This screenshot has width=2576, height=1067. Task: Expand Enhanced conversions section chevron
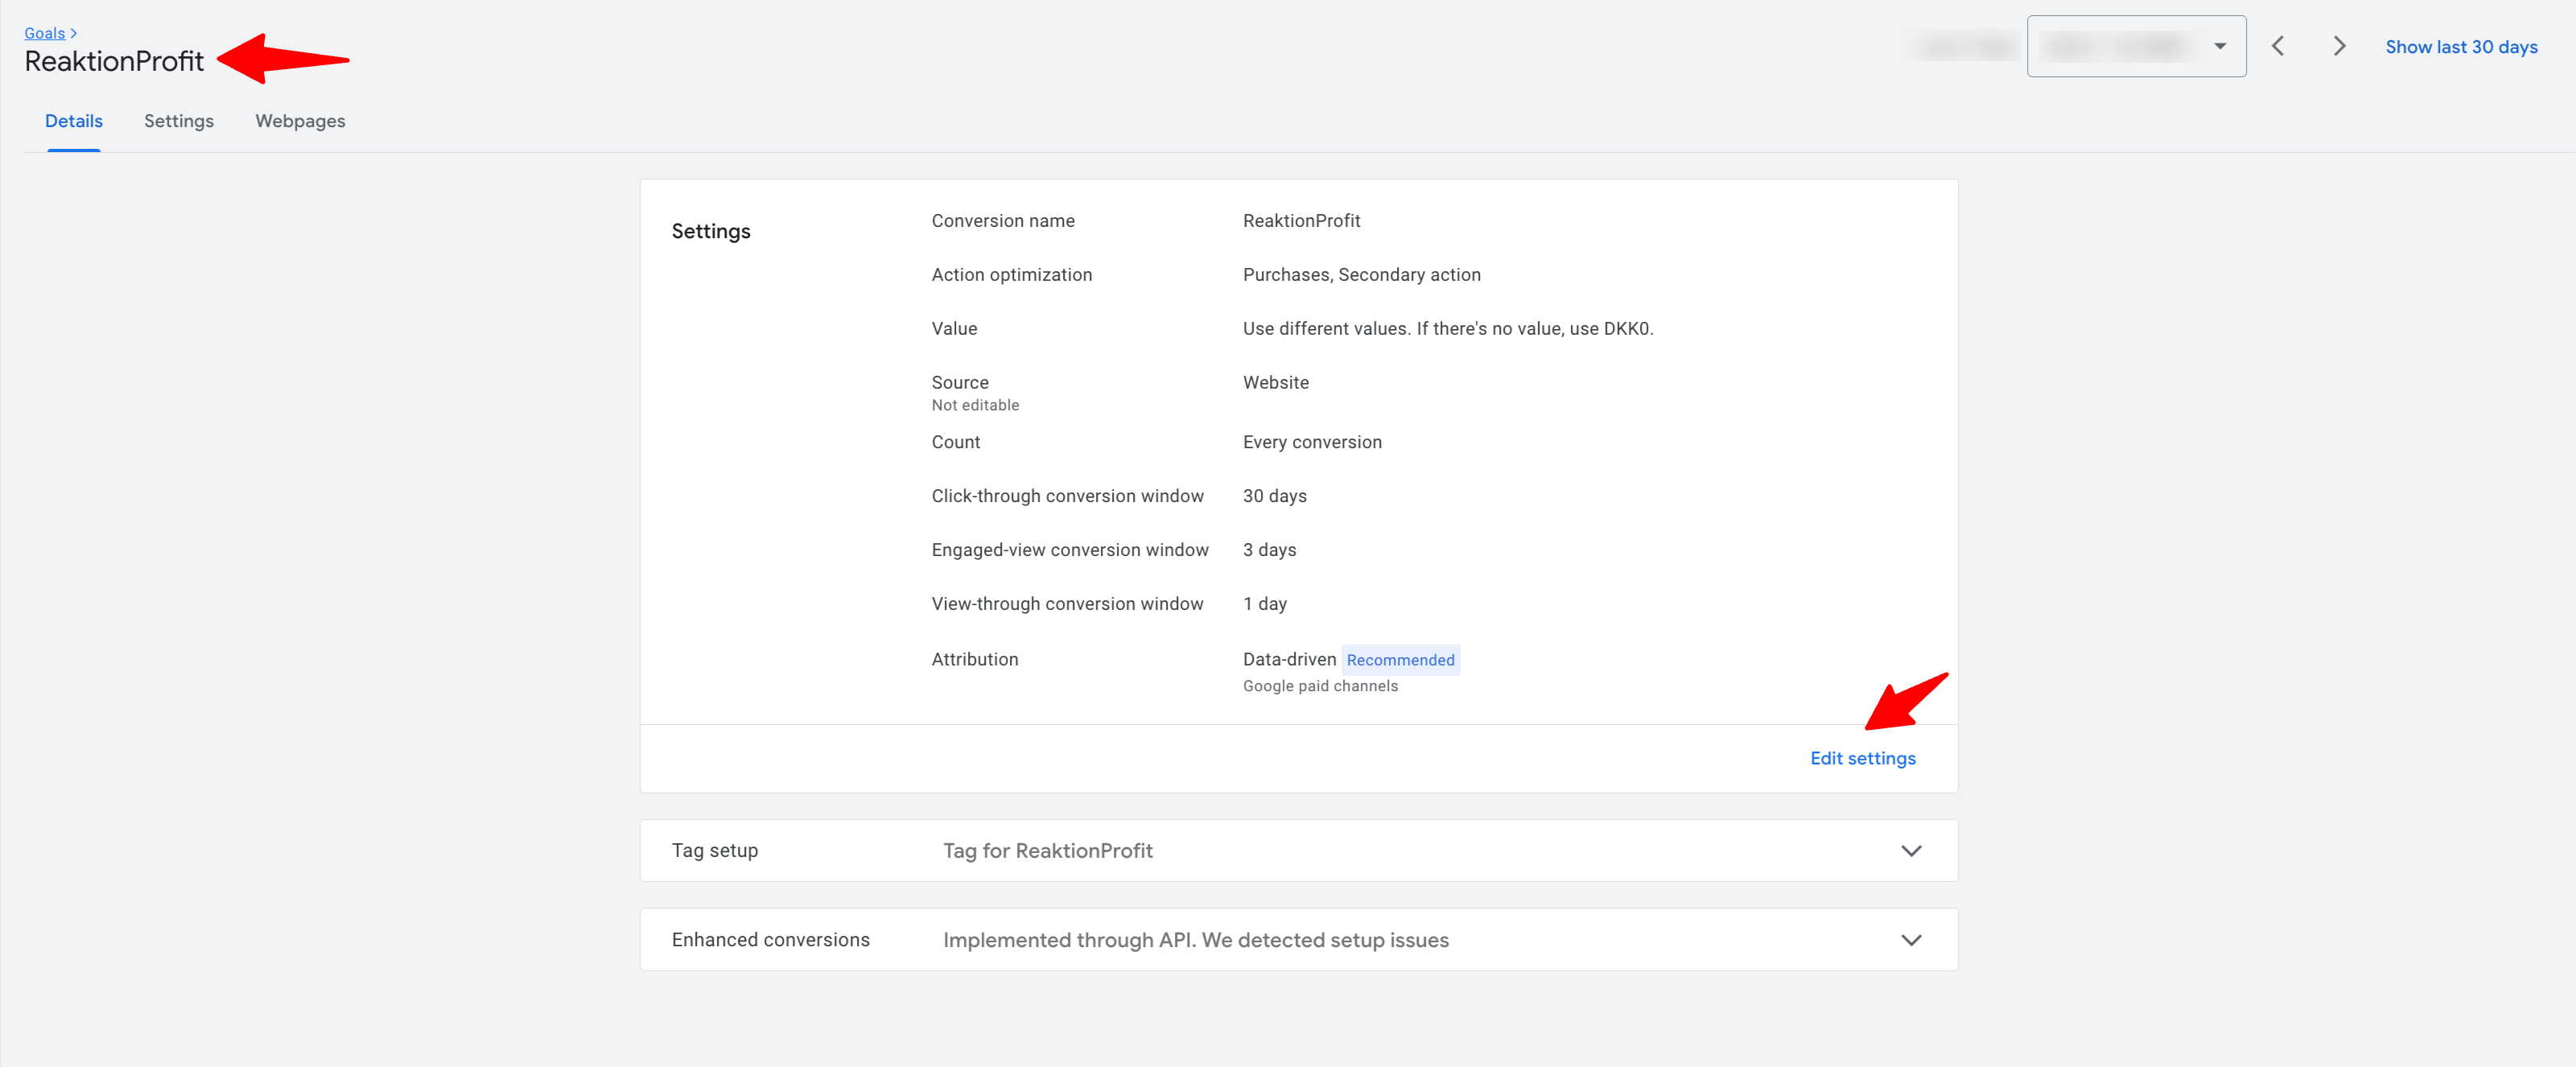point(1910,940)
